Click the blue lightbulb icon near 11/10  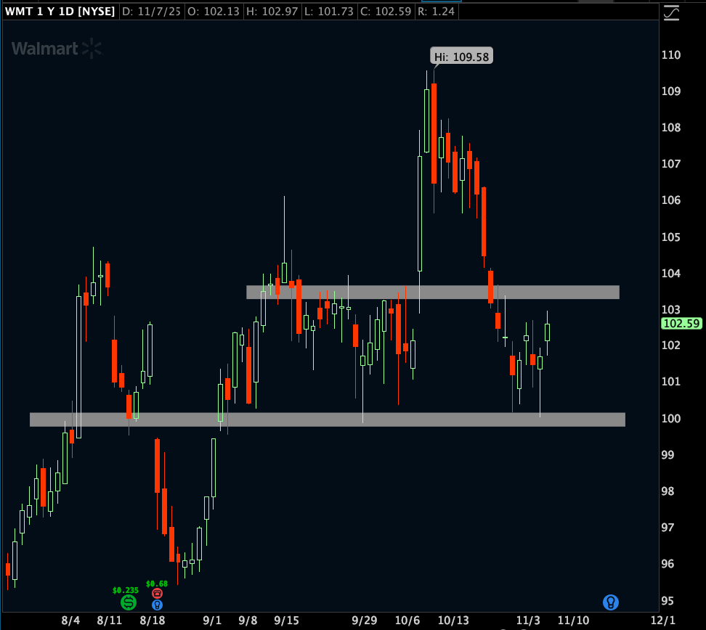611,602
